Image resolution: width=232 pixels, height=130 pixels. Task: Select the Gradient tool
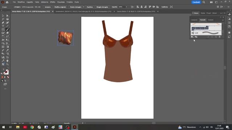(x=7, y=47)
